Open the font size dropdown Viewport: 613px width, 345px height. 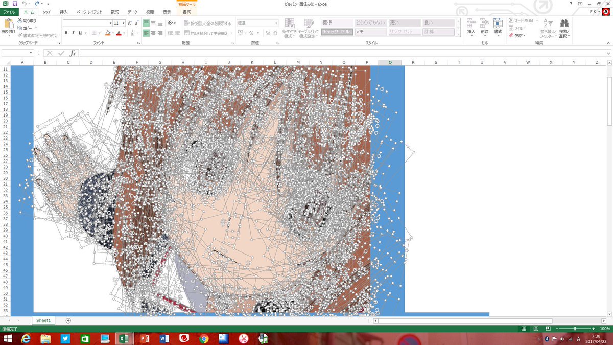pyautogui.click(x=123, y=24)
